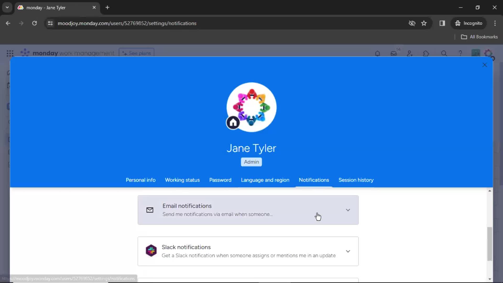Open the notifications bell icon
Viewport: 503px width, 283px height.
click(377, 53)
